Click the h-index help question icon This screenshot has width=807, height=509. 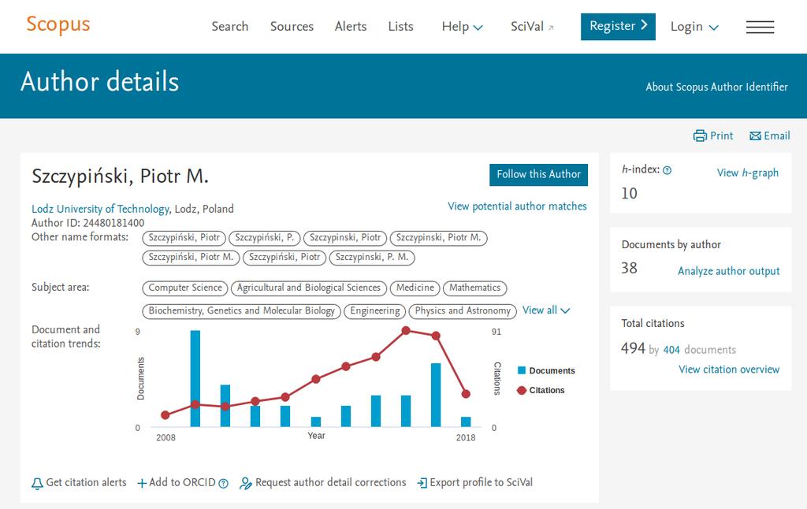coord(667,170)
